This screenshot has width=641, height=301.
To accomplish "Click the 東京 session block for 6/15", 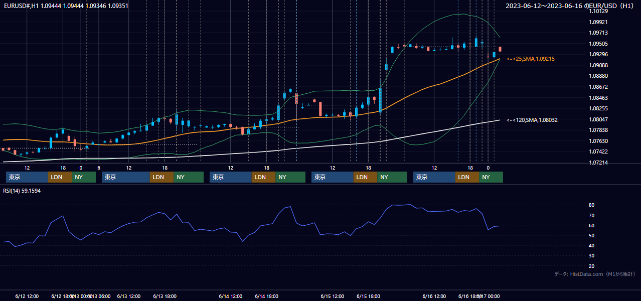I will [333, 177].
